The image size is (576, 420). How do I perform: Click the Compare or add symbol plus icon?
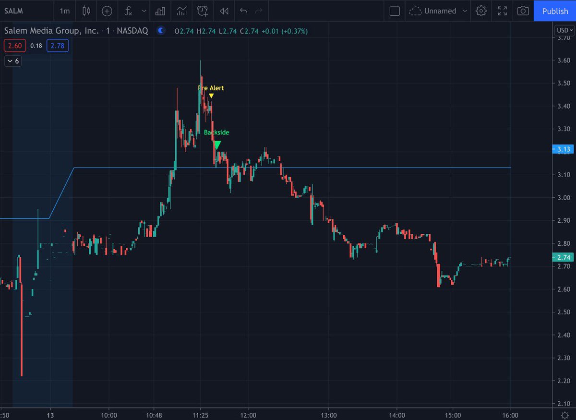coord(107,11)
